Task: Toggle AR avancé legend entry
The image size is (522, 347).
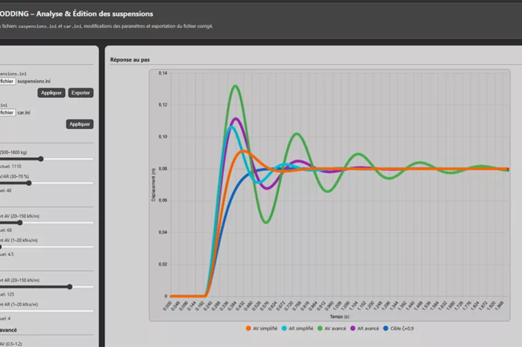Action: (x=365, y=329)
